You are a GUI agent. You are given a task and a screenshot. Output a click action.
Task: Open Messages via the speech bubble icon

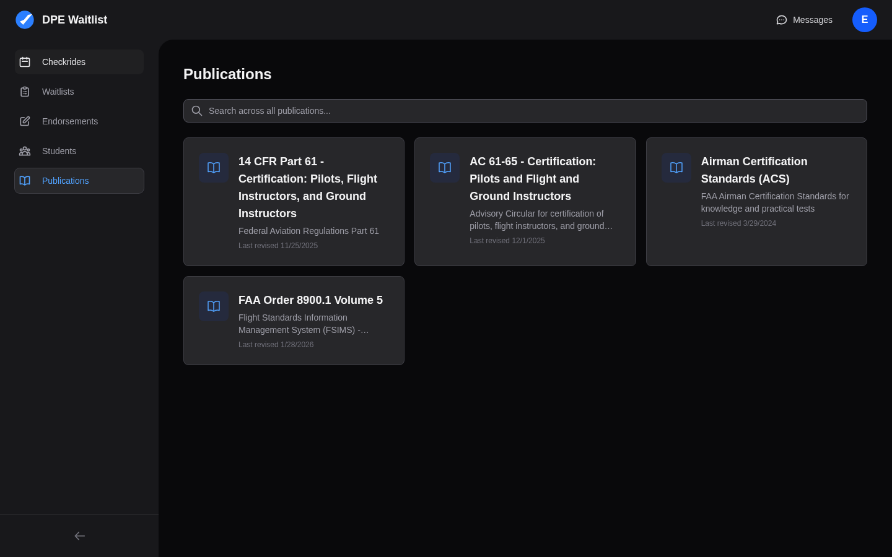click(x=781, y=20)
